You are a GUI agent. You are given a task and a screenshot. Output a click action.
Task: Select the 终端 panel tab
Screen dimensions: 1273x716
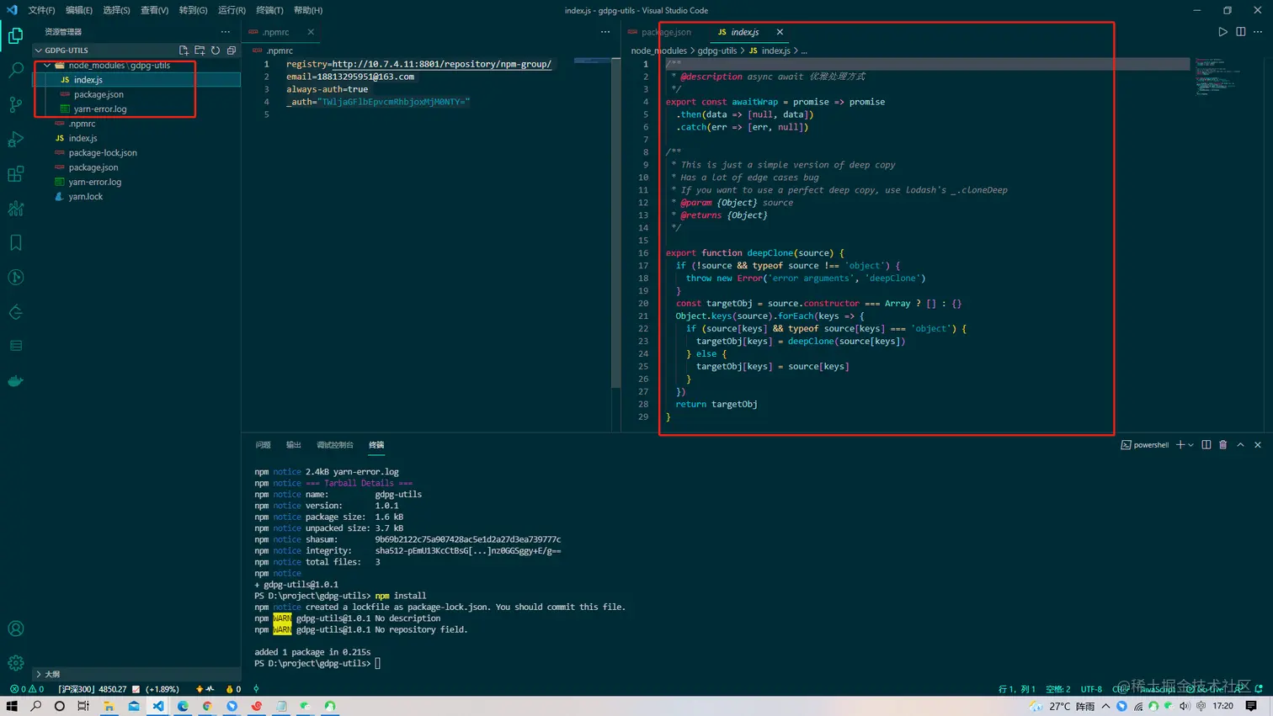click(x=376, y=445)
